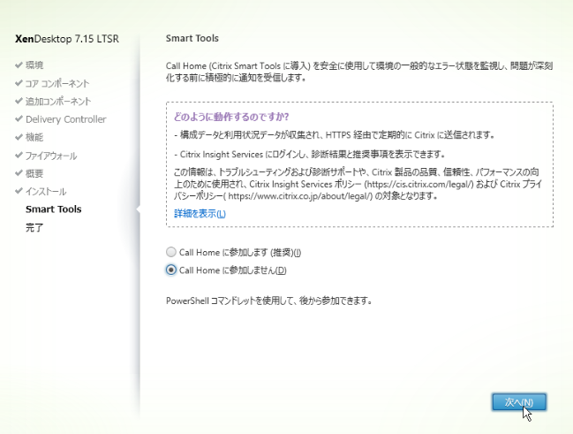
Task: Click the インストール step
Action: (x=46, y=192)
